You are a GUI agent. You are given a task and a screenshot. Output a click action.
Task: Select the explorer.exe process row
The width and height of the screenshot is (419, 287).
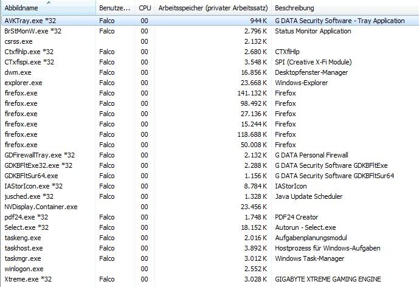23,83
